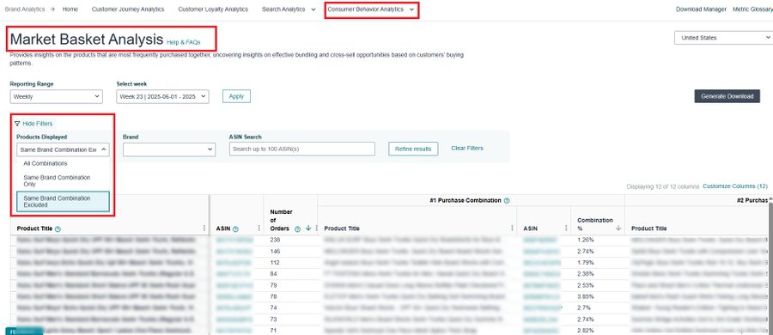
Task: Open column menu dots for Number of Orders
Action: click(x=315, y=228)
